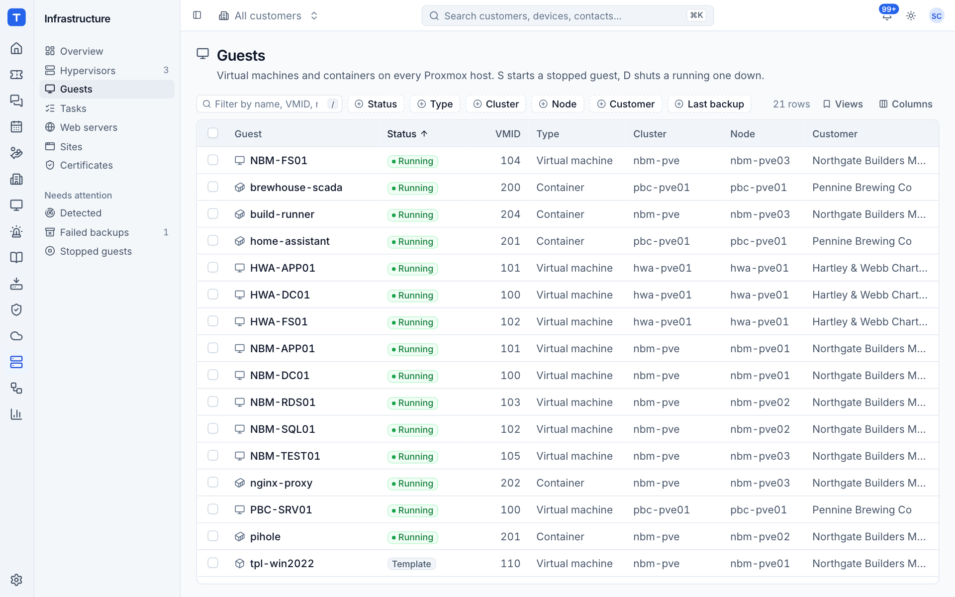Tick the select-all checkbox in table header

[213, 133]
